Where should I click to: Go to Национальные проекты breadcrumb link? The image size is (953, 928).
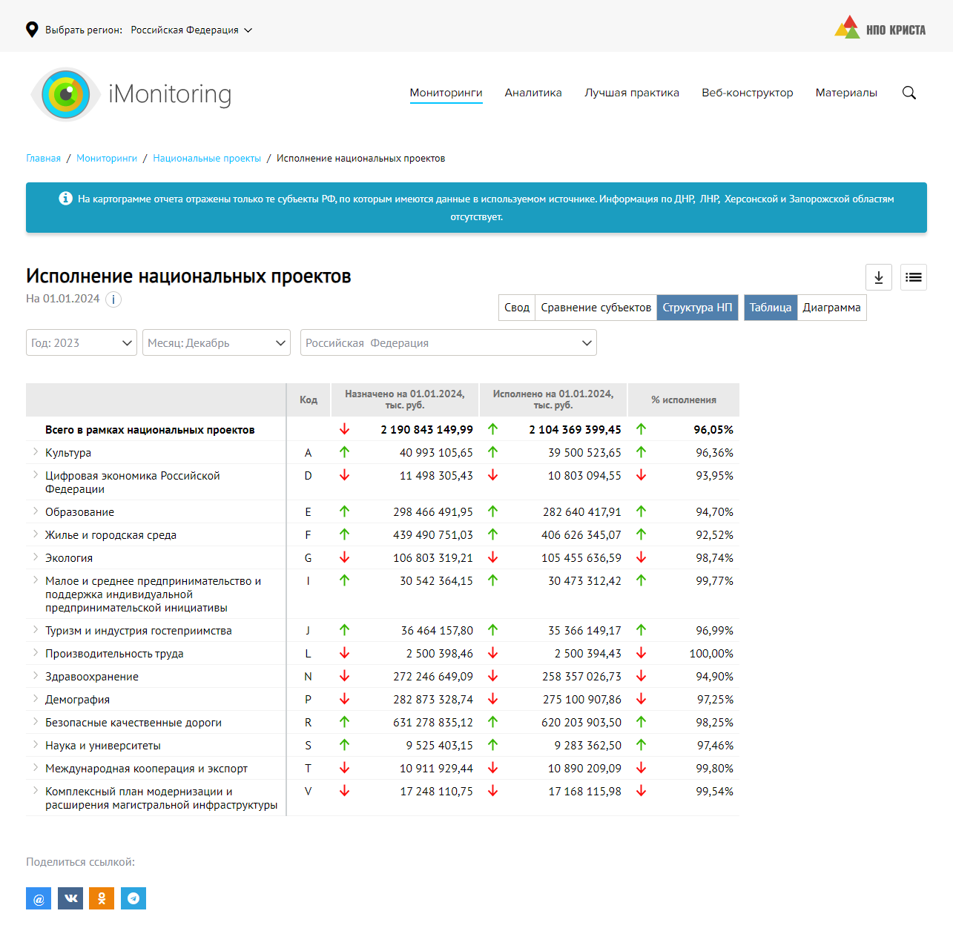(x=207, y=159)
